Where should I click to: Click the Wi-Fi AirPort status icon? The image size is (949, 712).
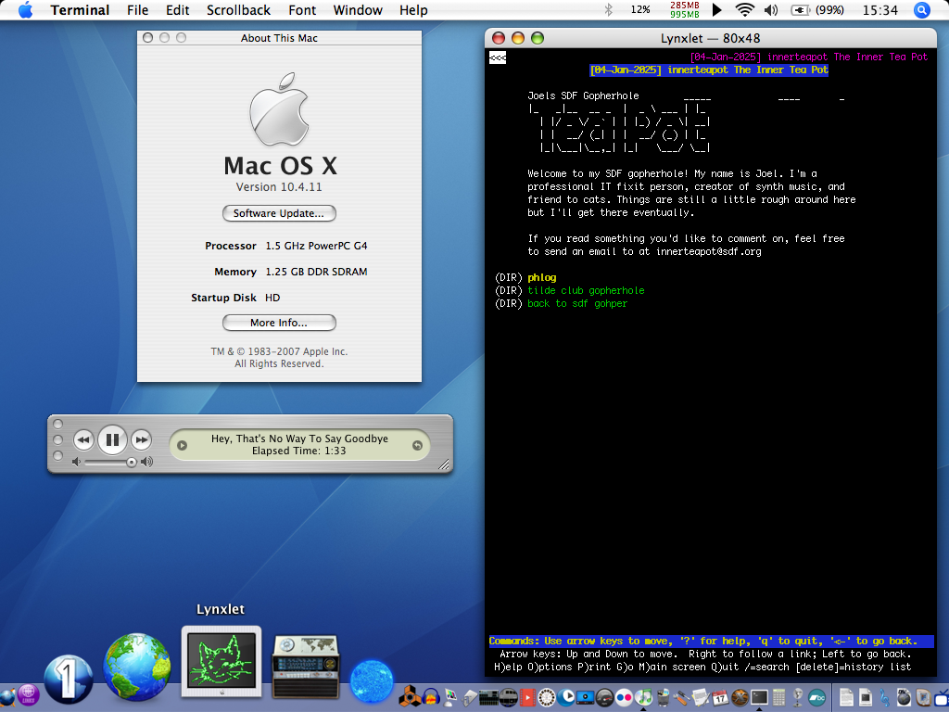(x=744, y=10)
